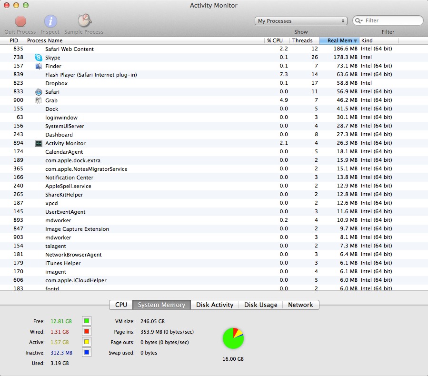Select the loginwindow process row
The width and height of the screenshot is (428, 376).
[x=214, y=118]
